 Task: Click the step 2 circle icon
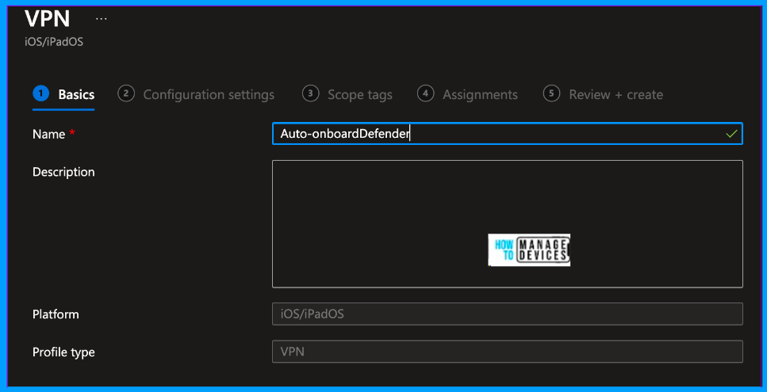click(x=126, y=93)
